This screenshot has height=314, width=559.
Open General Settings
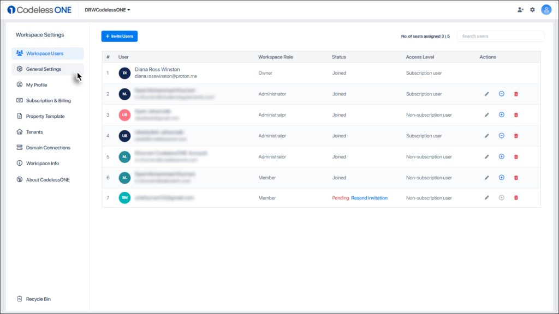click(48, 69)
